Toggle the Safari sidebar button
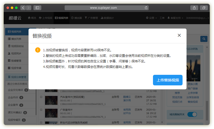214x129 pixels. (37, 8)
